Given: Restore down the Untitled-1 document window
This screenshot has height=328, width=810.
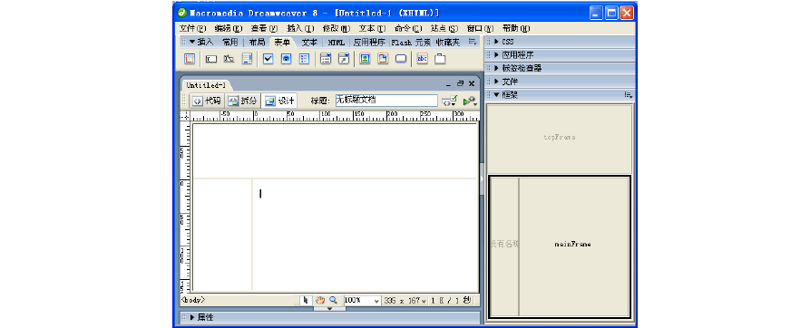Looking at the screenshot, I should (x=460, y=83).
